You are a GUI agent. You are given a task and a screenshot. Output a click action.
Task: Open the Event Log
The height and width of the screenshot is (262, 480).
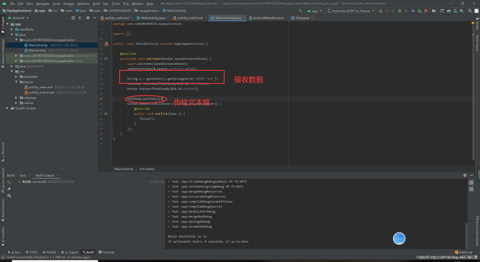[463, 252]
